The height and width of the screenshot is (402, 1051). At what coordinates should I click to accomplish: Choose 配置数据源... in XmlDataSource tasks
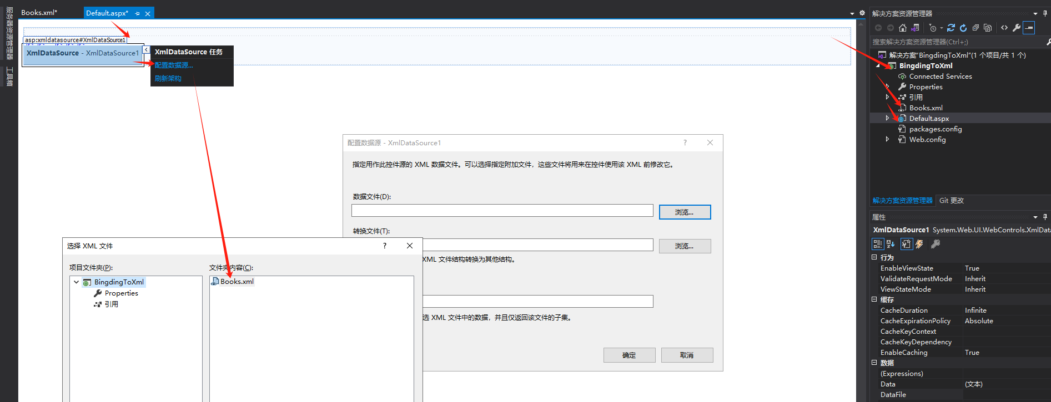174,65
